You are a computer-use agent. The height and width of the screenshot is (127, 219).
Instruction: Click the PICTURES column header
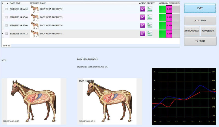(x=34, y=3)
